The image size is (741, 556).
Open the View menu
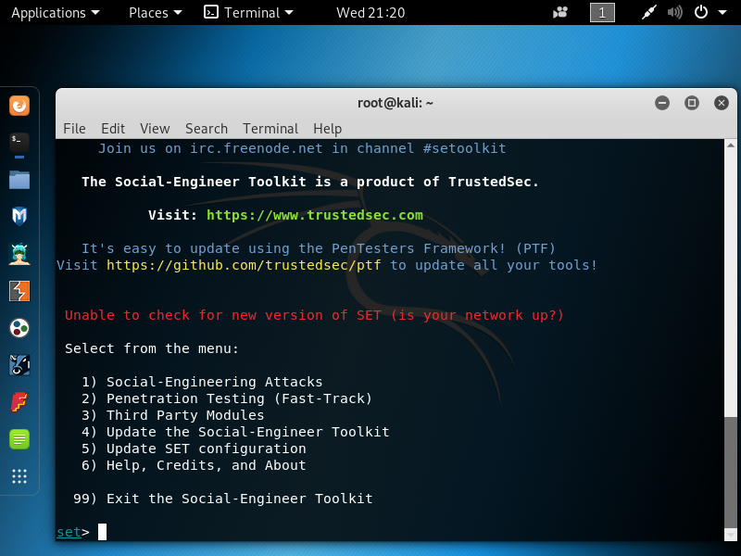tap(155, 129)
